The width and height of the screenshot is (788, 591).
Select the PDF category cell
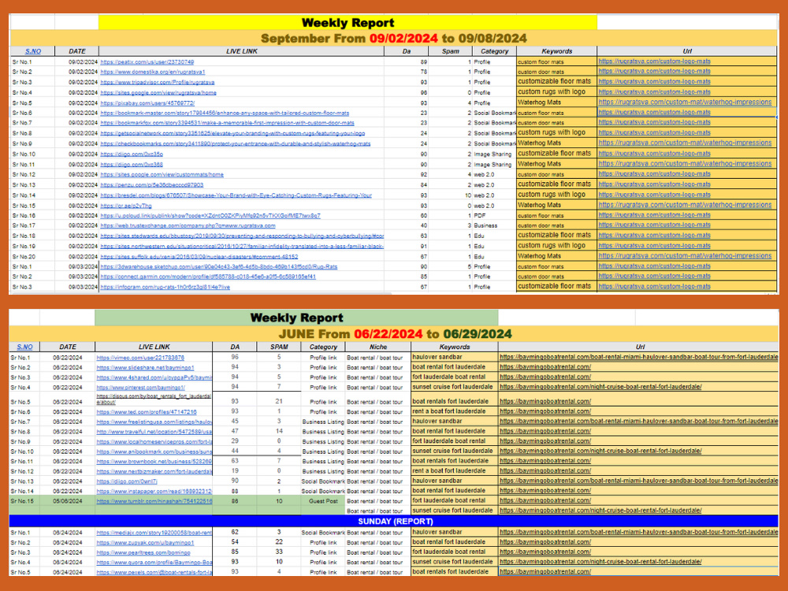[494, 216]
